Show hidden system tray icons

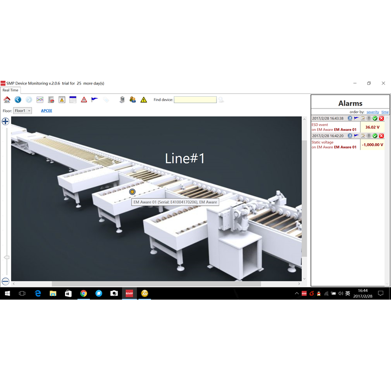coord(297,294)
